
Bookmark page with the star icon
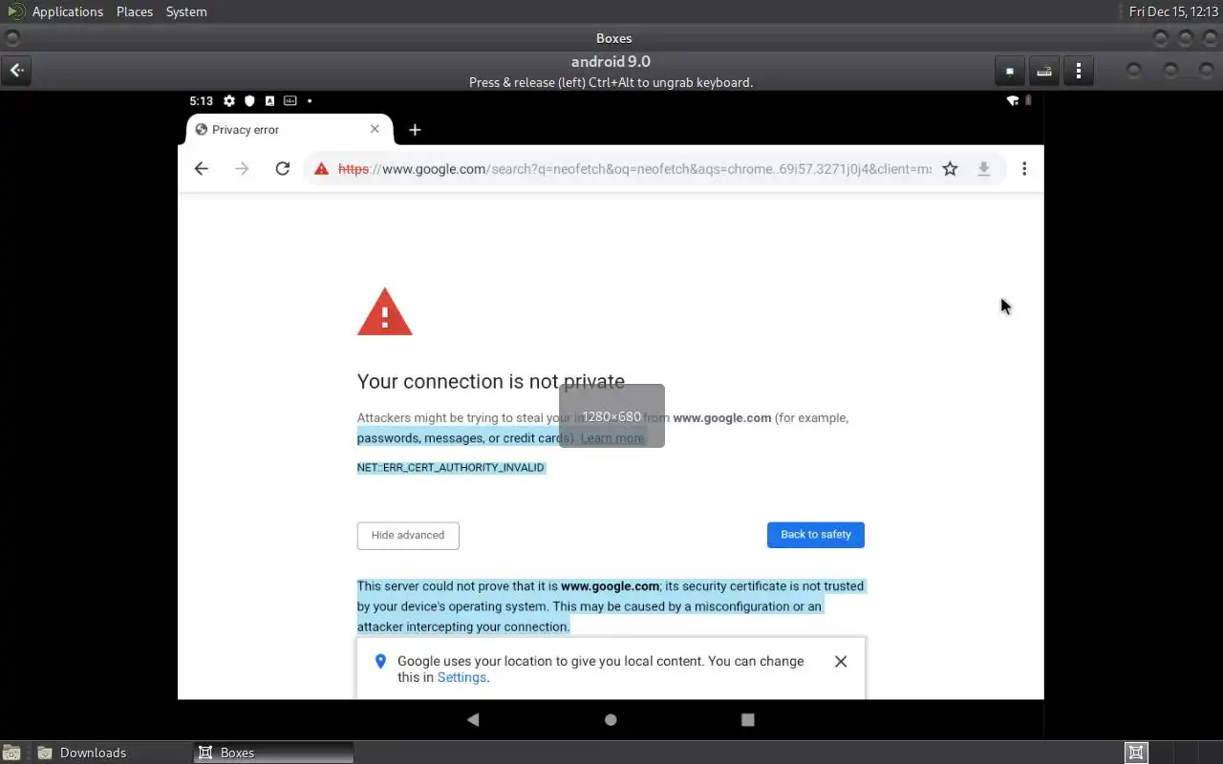(950, 169)
